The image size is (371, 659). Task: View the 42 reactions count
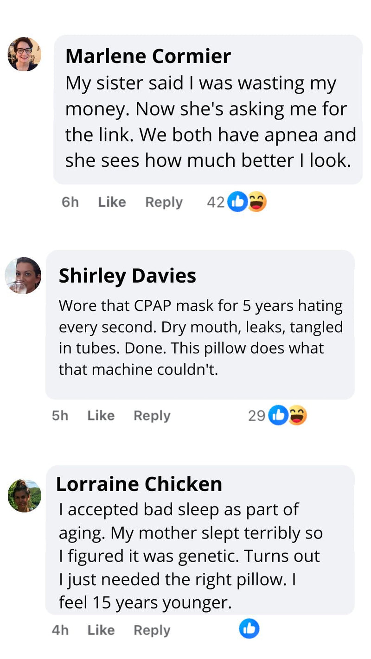[215, 202]
